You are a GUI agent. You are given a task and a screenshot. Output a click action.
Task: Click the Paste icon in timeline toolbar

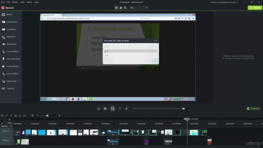point(20,116)
